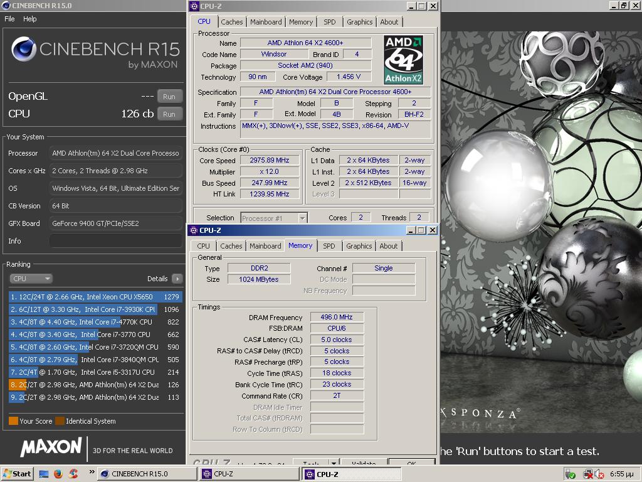Image resolution: width=642 pixels, height=482 pixels.
Task: Click the AMD Athlon 64 X2 logo
Action: (403, 60)
